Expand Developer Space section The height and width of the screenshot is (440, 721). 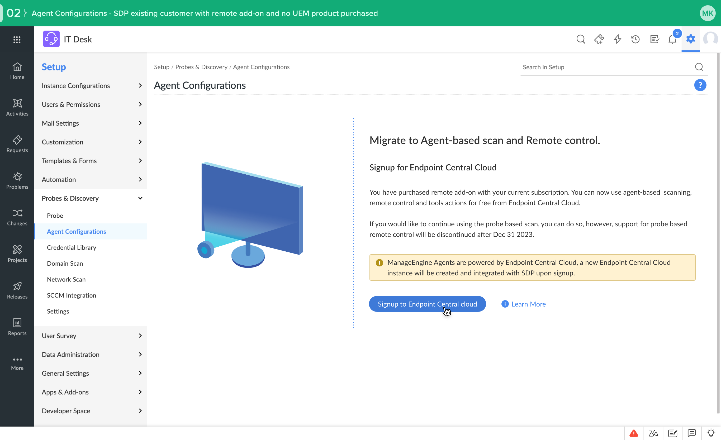click(91, 410)
